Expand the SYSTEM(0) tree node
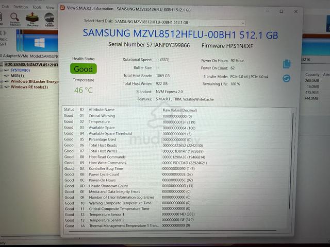 pyautogui.click(x=1, y=70)
